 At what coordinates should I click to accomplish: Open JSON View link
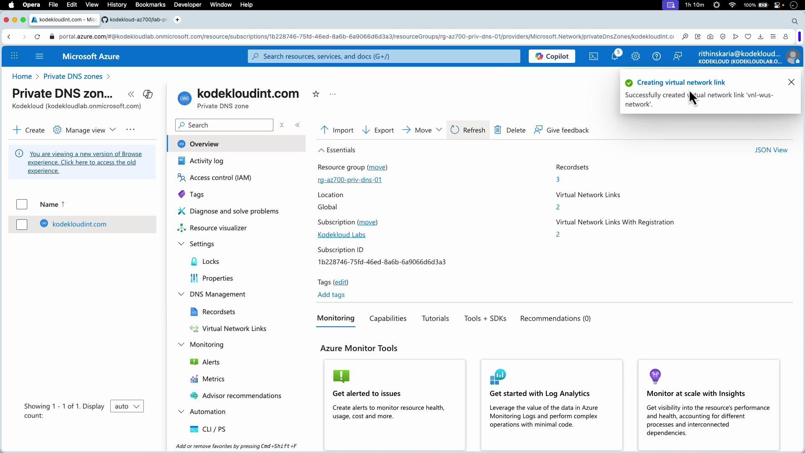click(x=771, y=150)
